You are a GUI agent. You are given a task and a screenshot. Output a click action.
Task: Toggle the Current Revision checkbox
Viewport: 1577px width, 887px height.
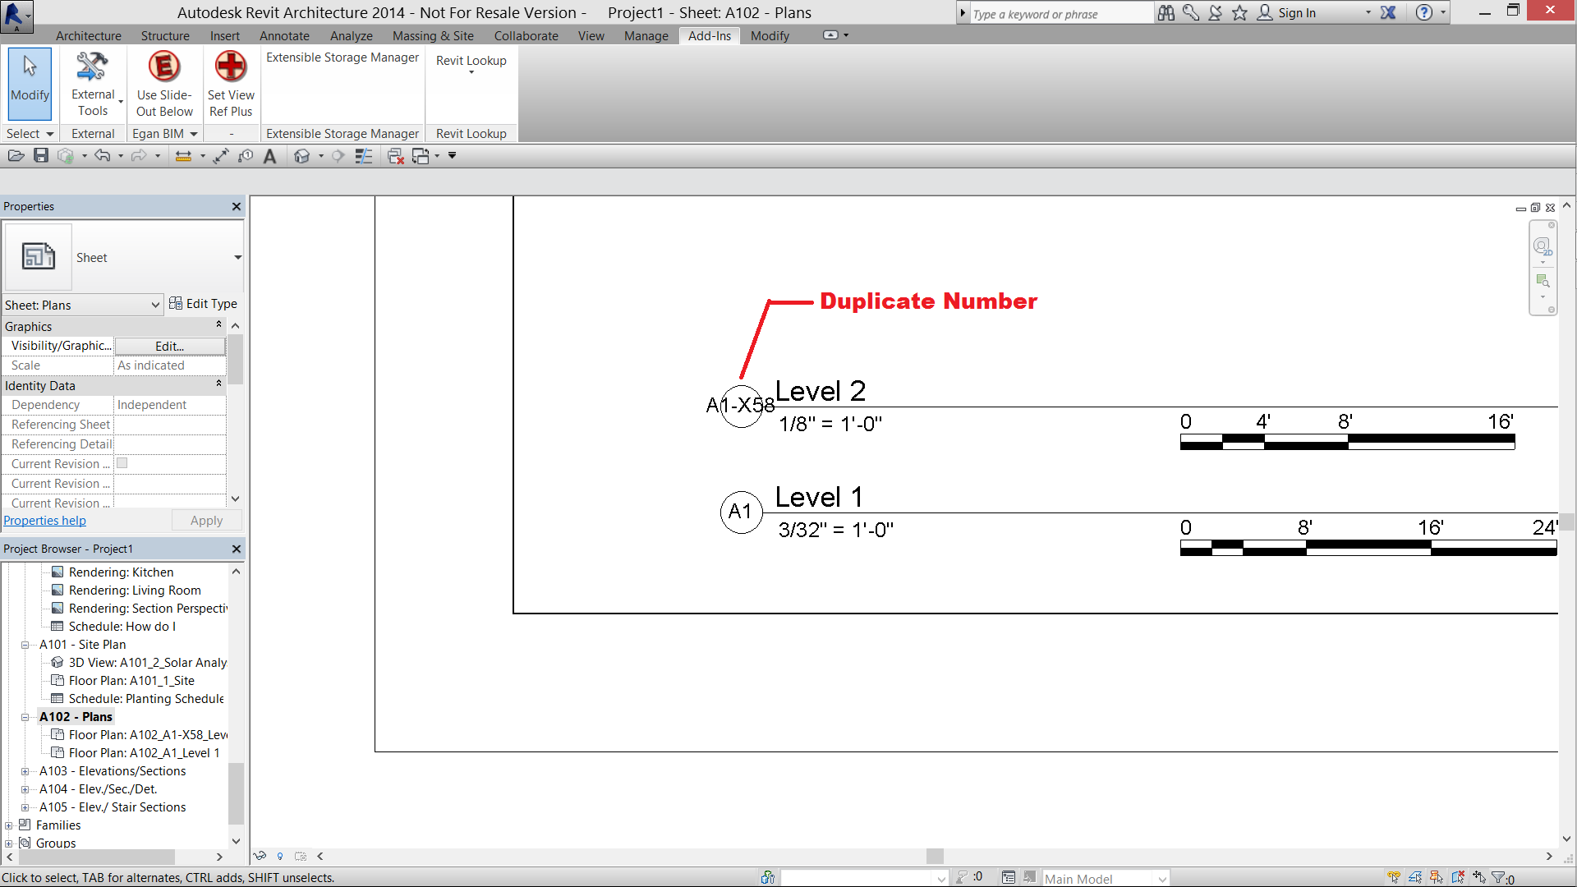coord(122,463)
